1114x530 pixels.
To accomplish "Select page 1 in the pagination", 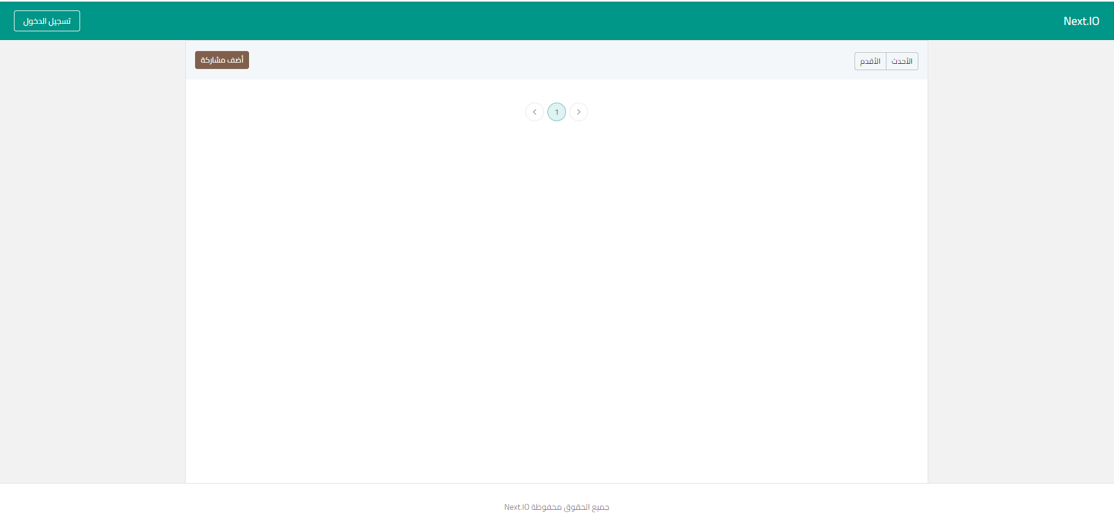I will coord(557,112).
